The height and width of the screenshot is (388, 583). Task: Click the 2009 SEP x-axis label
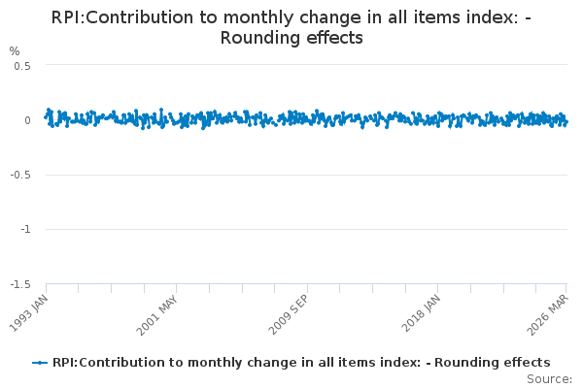click(x=288, y=311)
